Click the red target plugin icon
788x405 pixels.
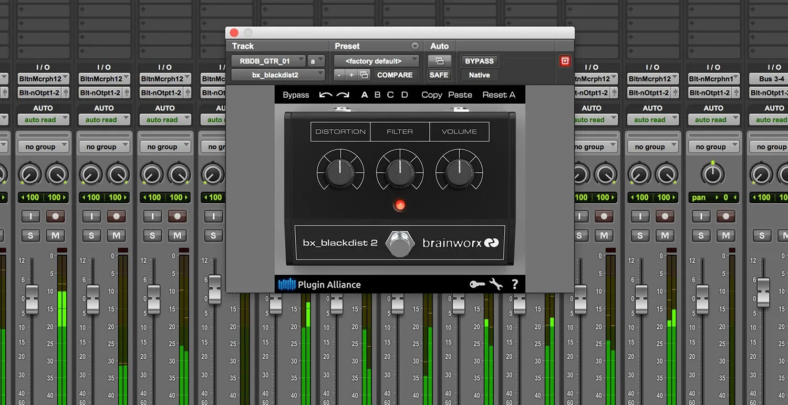click(565, 61)
